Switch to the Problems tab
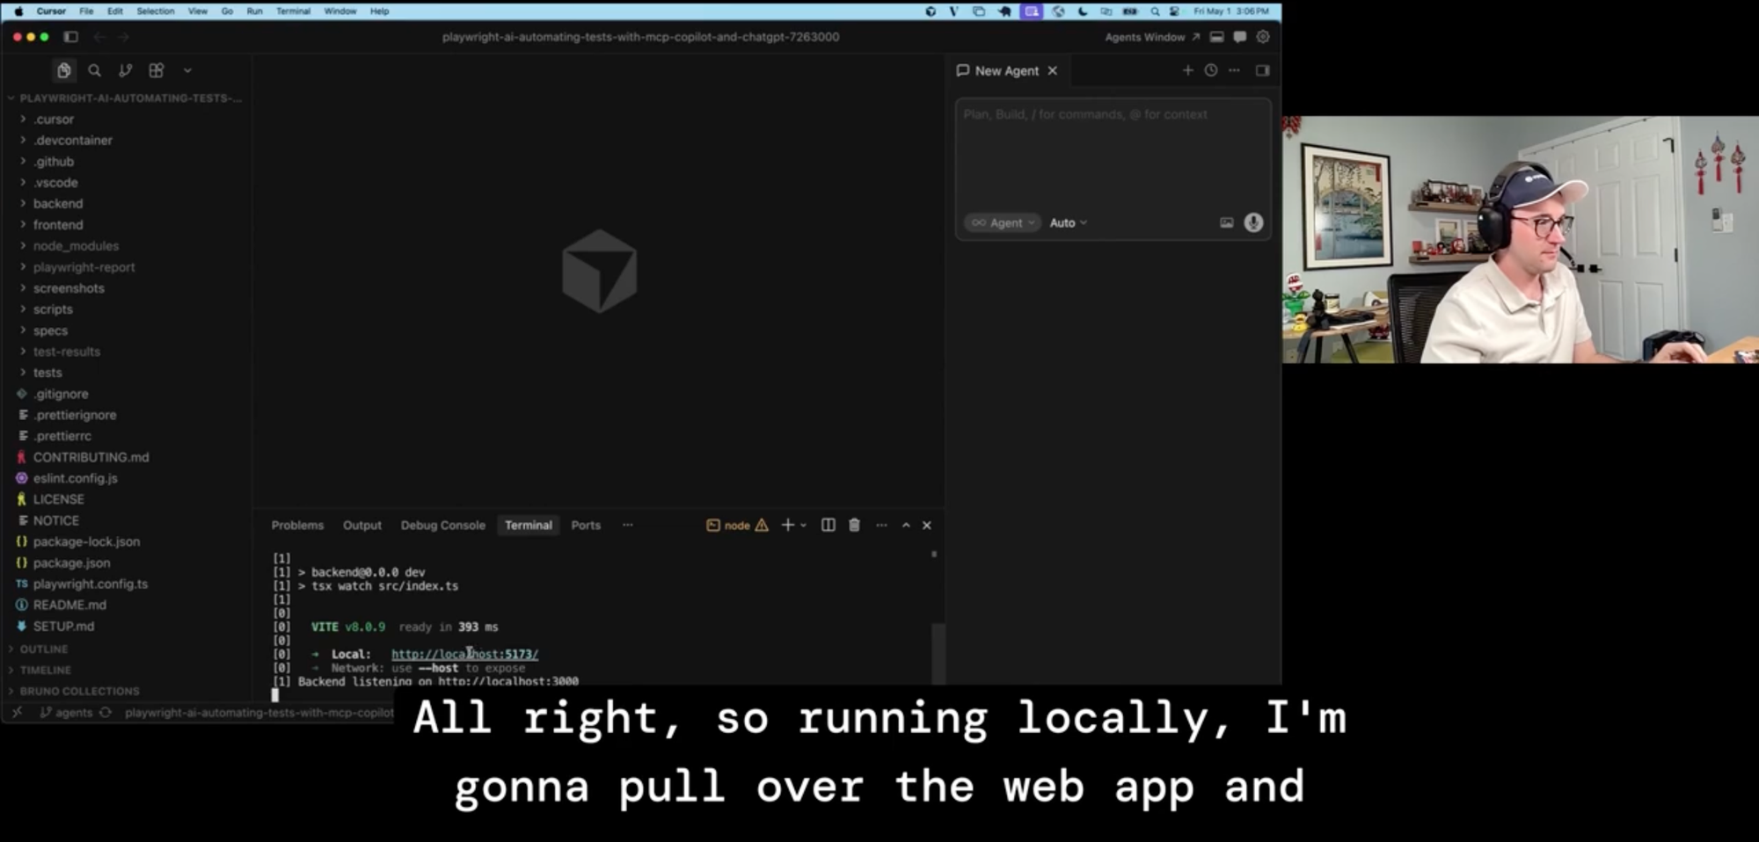This screenshot has height=842, width=1759. tap(297, 525)
